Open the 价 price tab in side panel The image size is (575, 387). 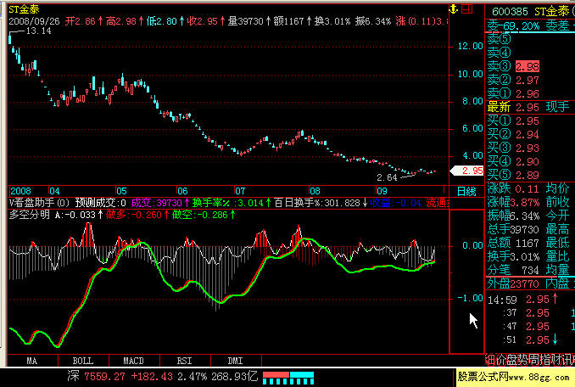pyautogui.click(x=501, y=360)
